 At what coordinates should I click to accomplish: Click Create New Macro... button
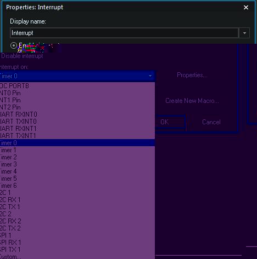coord(192,101)
